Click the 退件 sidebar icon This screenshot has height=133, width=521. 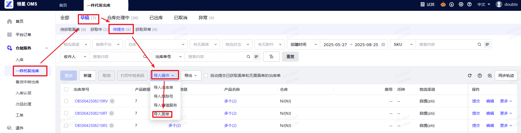pyautogui.click(x=9, y=128)
